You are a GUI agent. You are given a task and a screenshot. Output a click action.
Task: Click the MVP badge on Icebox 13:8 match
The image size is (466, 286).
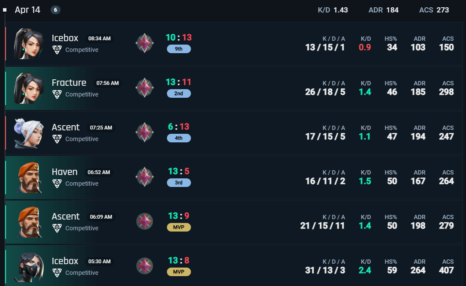pyautogui.click(x=179, y=272)
